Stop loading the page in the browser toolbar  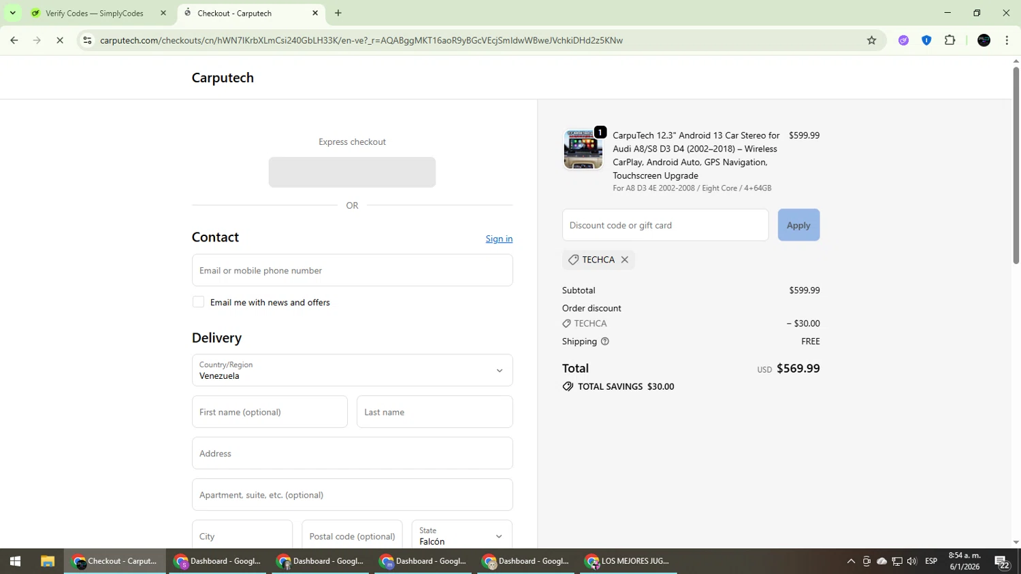[x=60, y=40]
